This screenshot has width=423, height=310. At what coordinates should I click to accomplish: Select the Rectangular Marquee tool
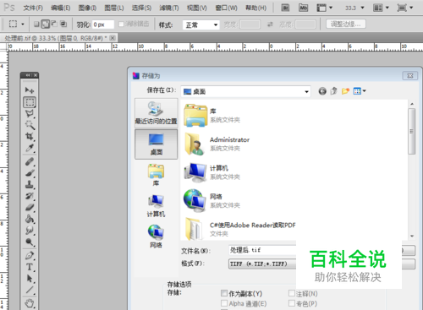(x=30, y=102)
